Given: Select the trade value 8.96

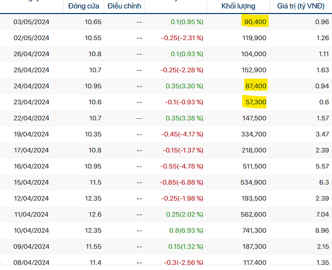Looking at the screenshot, I should tap(322, 231).
